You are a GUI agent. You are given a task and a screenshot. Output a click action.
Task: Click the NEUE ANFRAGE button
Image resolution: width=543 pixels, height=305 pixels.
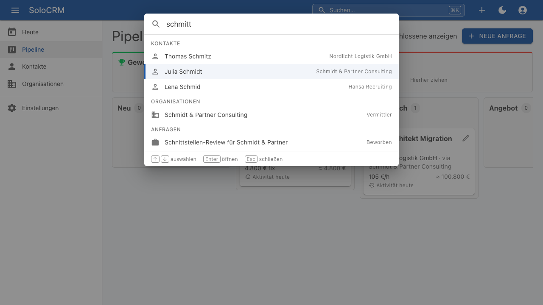tap(497, 36)
